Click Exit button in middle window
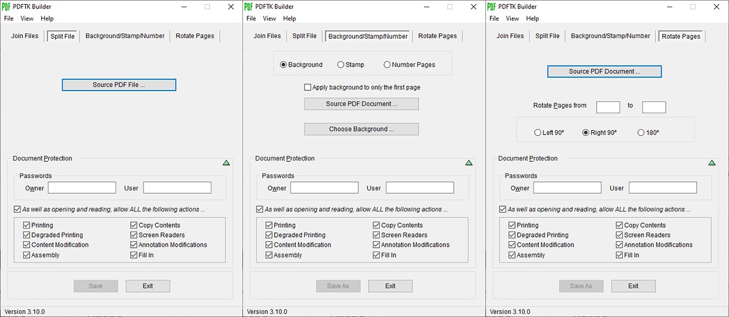This screenshot has width=729, height=317. [x=390, y=286]
